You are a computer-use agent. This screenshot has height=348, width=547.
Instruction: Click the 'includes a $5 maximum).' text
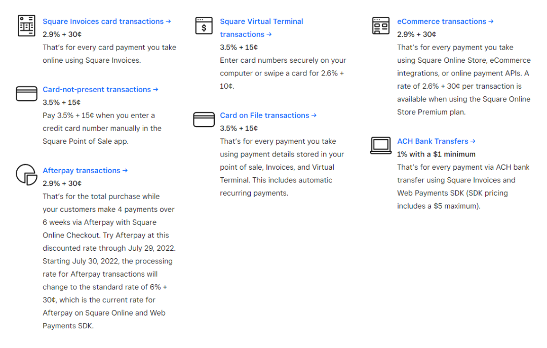pyautogui.click(x=439, y=206)
